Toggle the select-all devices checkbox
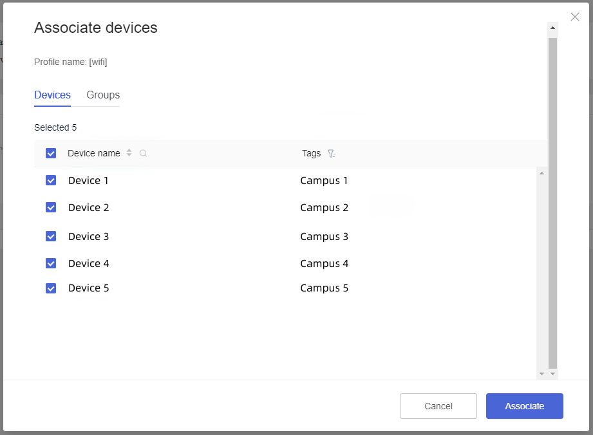 click(x=51, y=153)
